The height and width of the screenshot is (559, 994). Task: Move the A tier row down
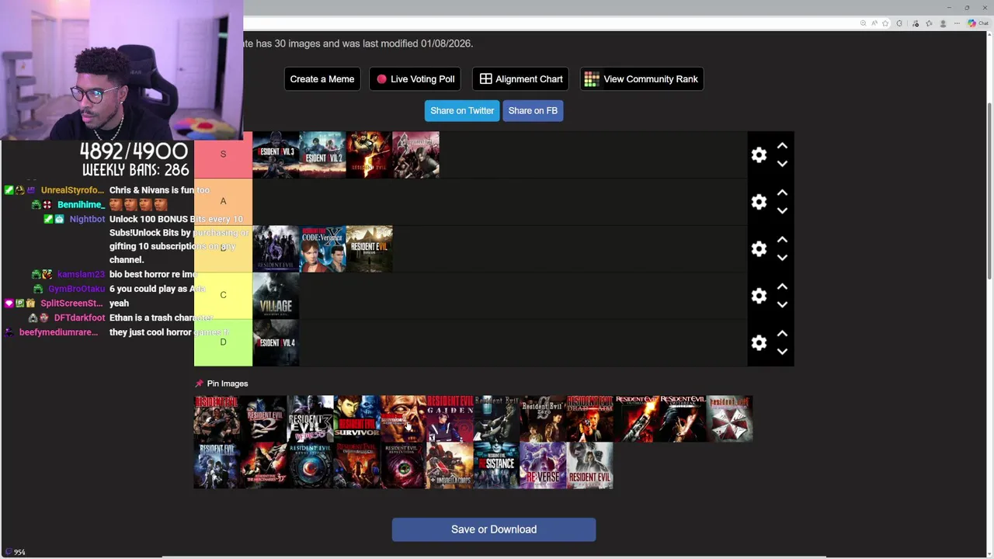pyautogui.click(x=782, y=210)
